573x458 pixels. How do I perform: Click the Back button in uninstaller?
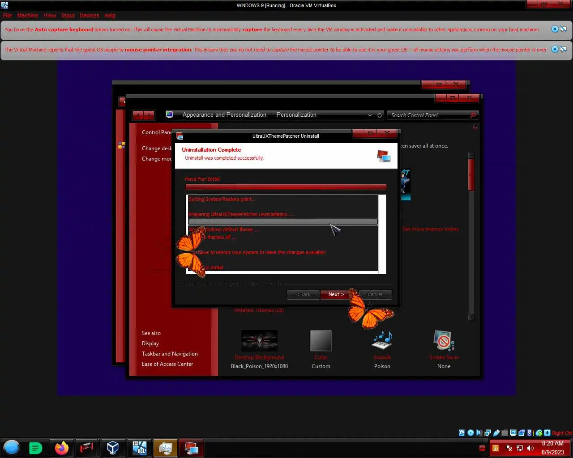coord(303,294)
